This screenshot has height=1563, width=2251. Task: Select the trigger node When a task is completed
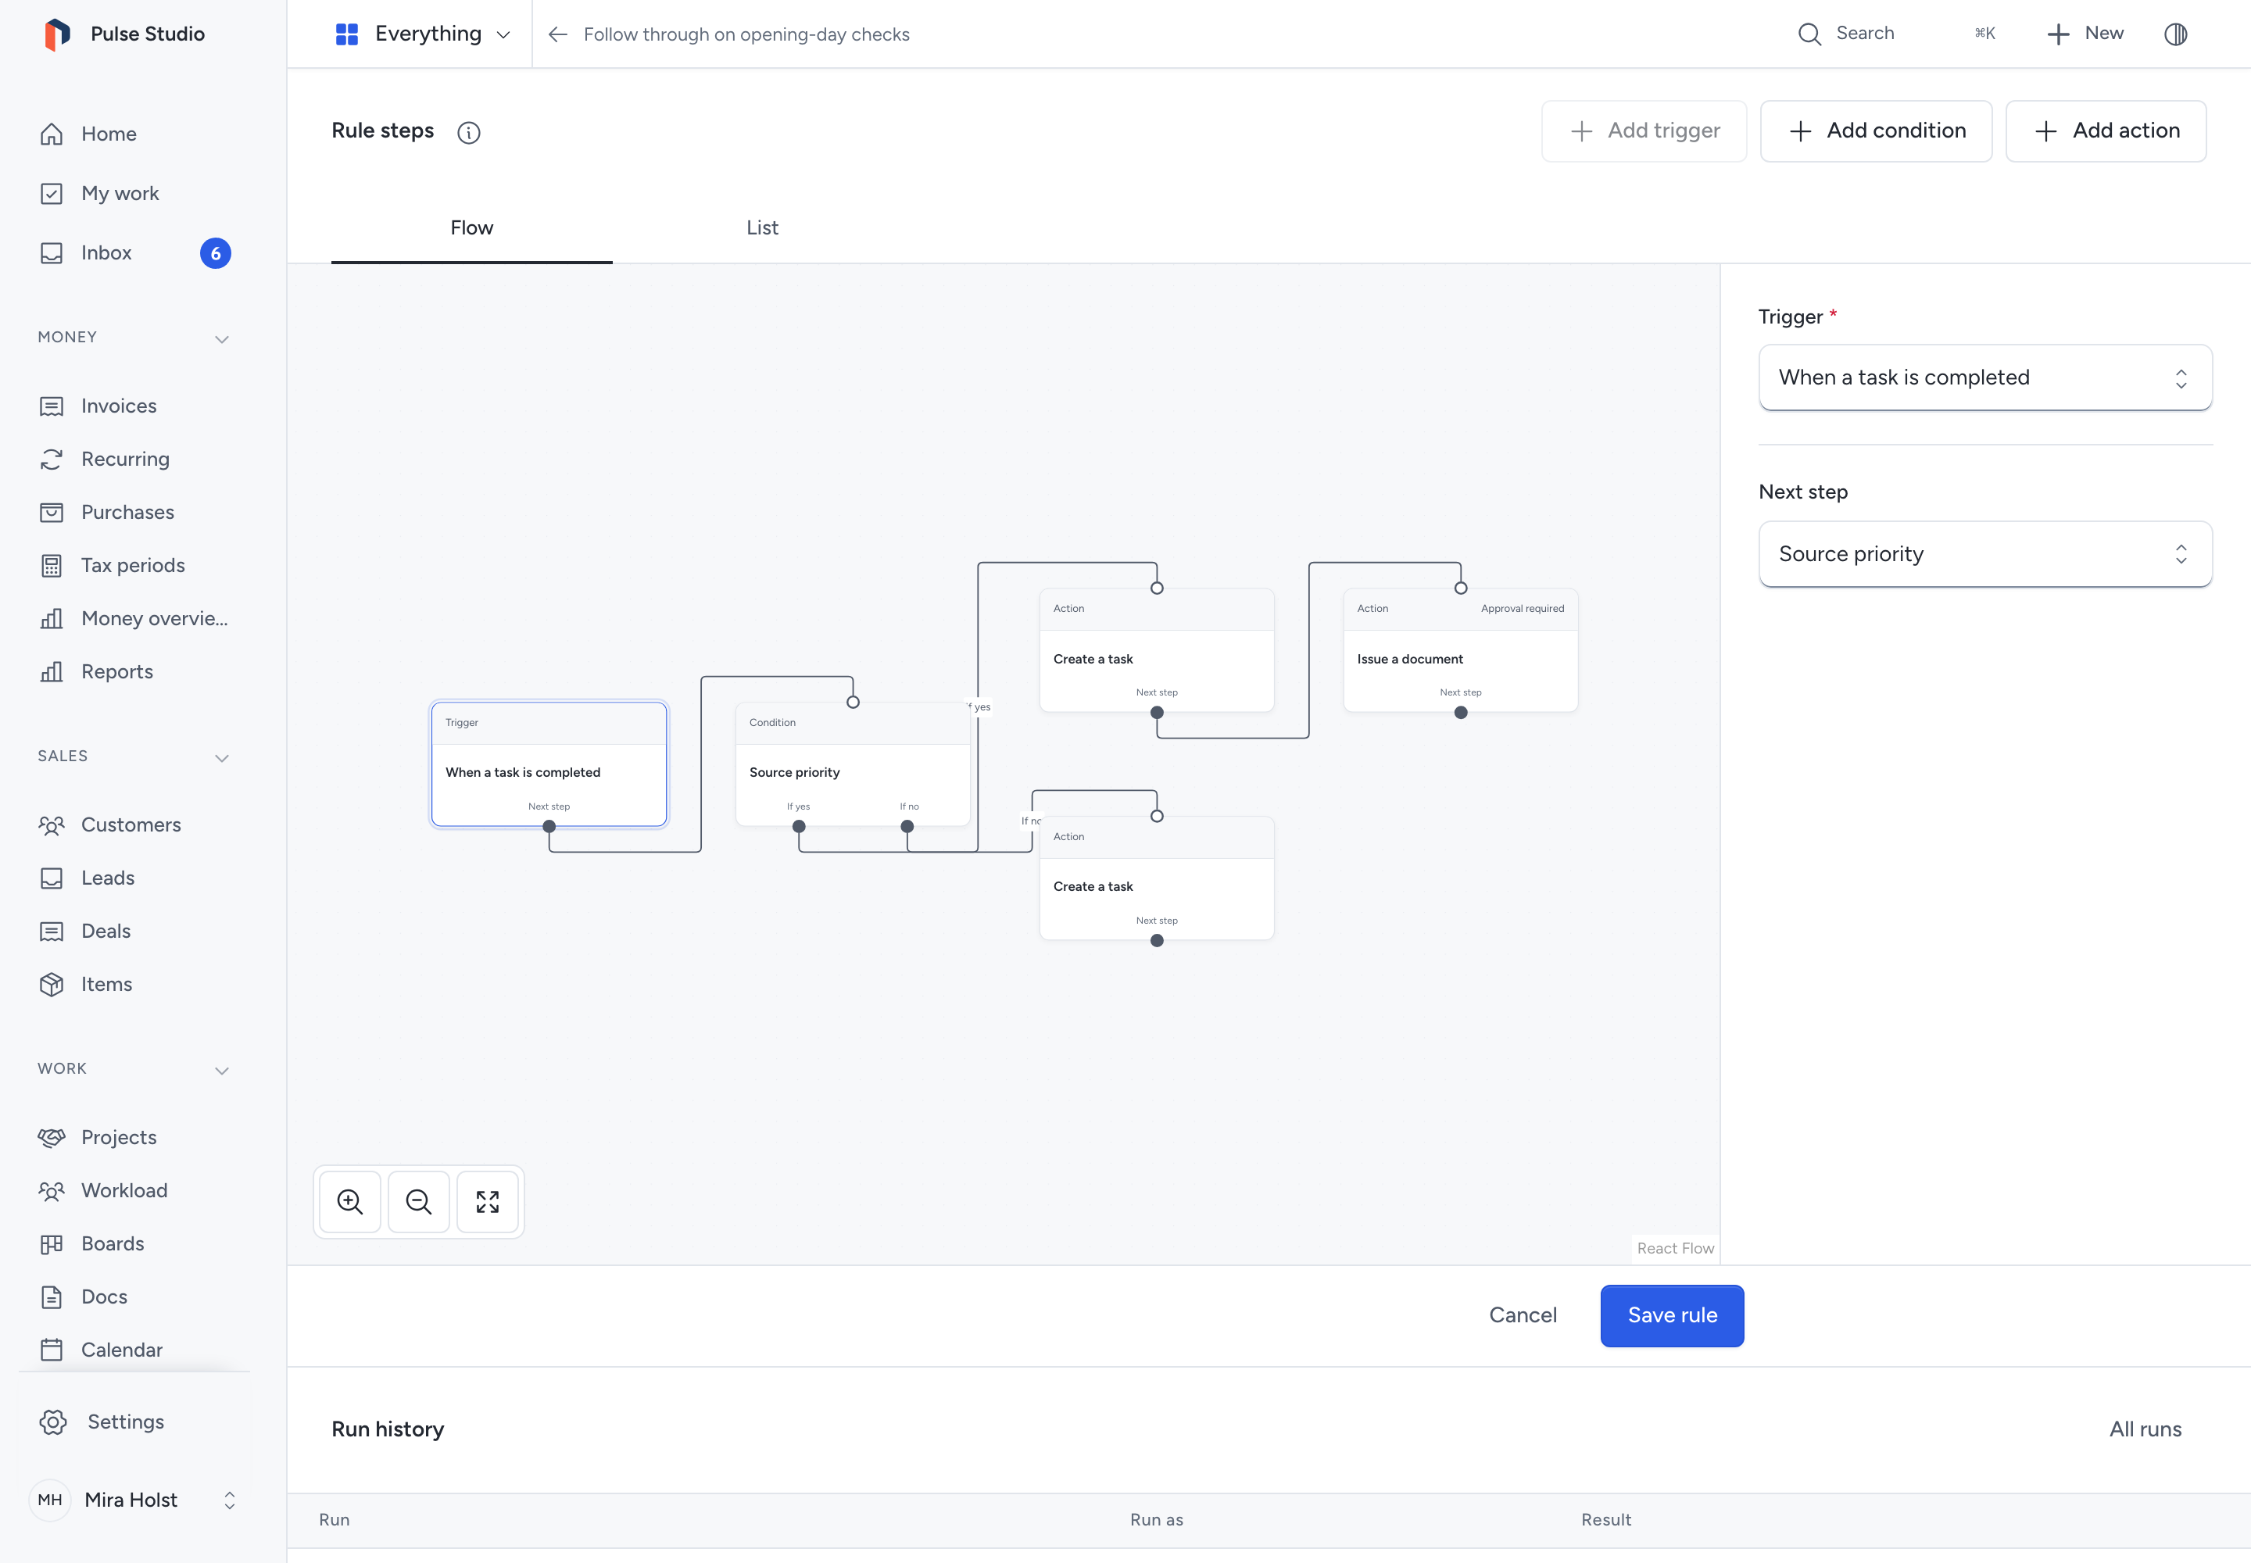coord(549,765)
